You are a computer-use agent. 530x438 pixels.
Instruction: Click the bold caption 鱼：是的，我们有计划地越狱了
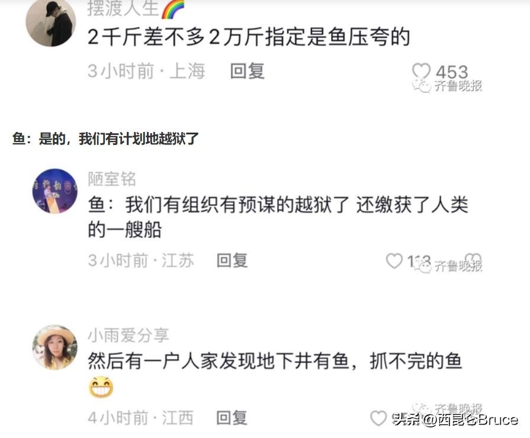click(105, 139)
